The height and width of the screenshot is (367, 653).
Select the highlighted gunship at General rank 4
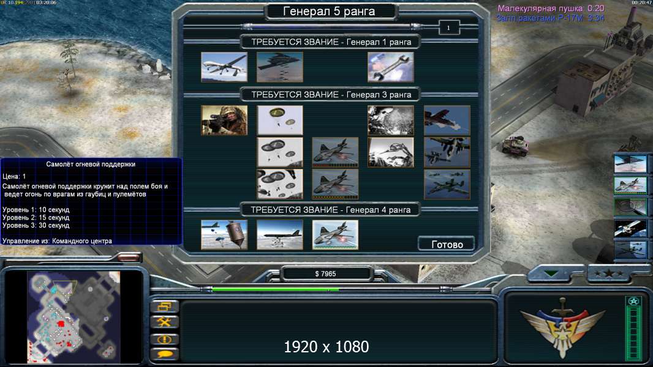click(x=335, y=235)
